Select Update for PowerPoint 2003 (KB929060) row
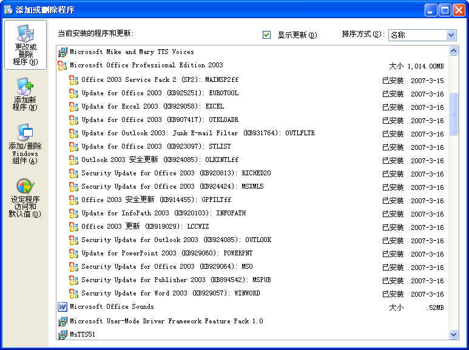The image size is (469, 350). click(x=167, y=253)
